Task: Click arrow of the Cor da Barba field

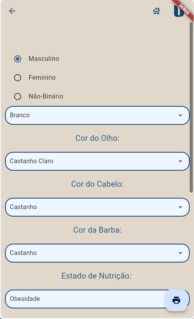Action: tap(180, 253)
